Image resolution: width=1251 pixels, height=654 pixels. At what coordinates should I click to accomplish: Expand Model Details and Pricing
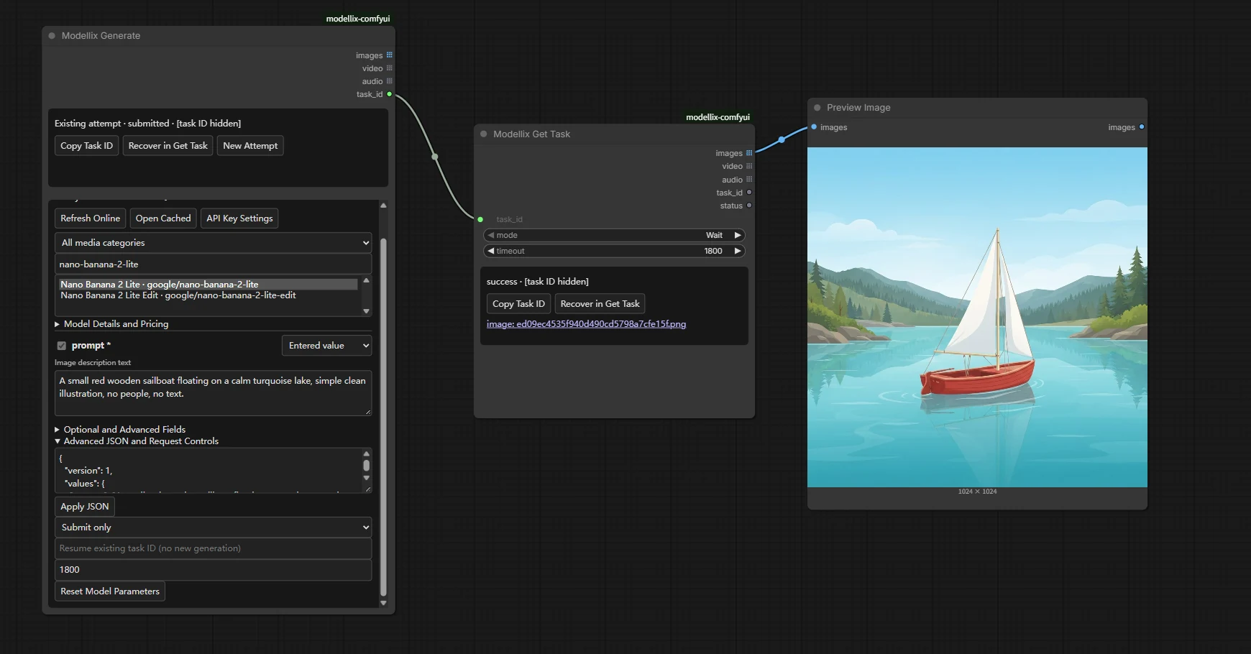click(111, 324)
